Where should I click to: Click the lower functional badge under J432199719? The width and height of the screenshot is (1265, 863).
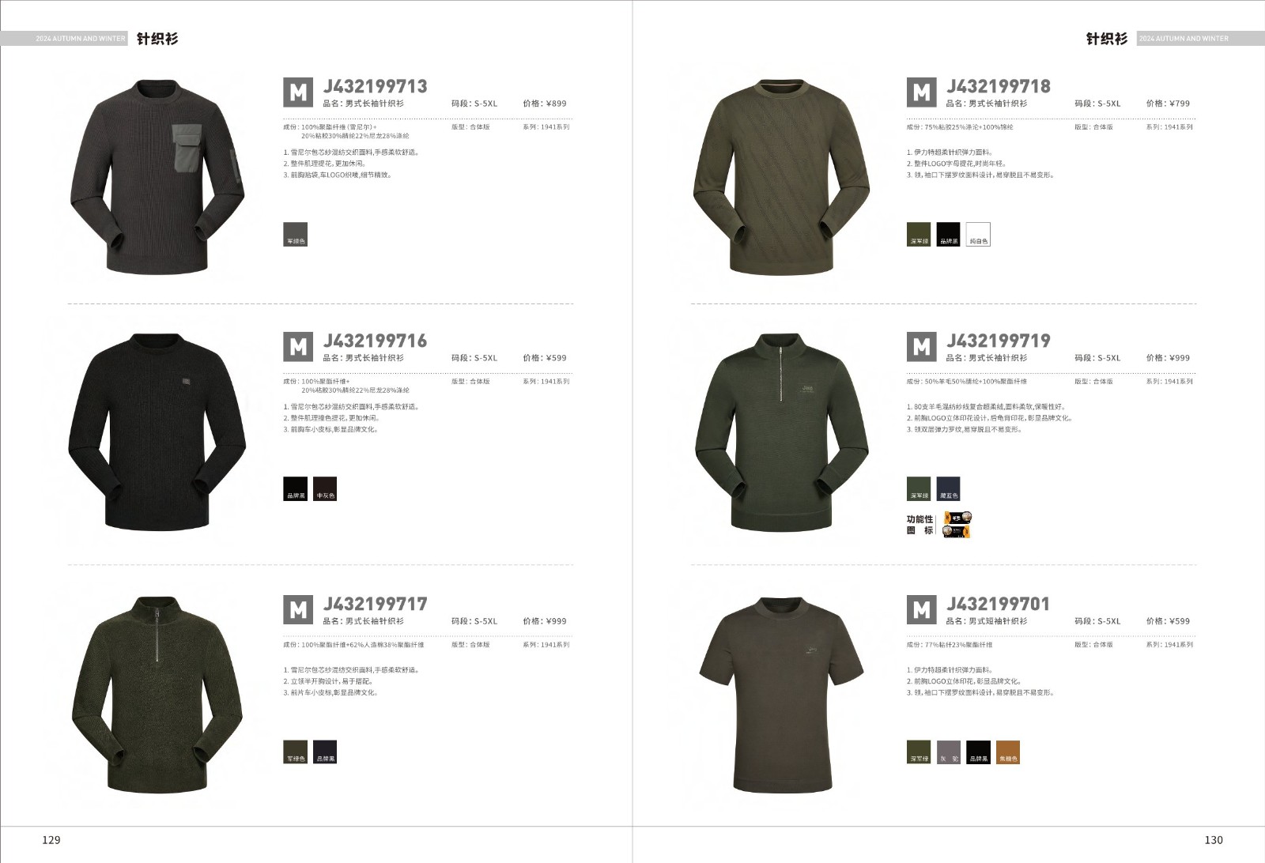point(957,531)
